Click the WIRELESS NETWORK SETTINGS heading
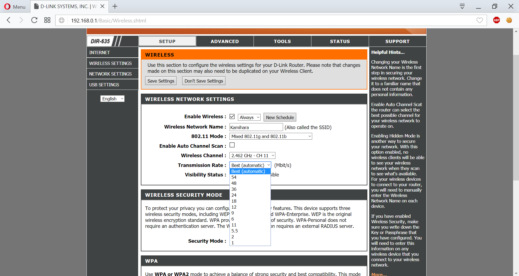The width and height of the screenshot is (519, 276). (x=189, y=99)
